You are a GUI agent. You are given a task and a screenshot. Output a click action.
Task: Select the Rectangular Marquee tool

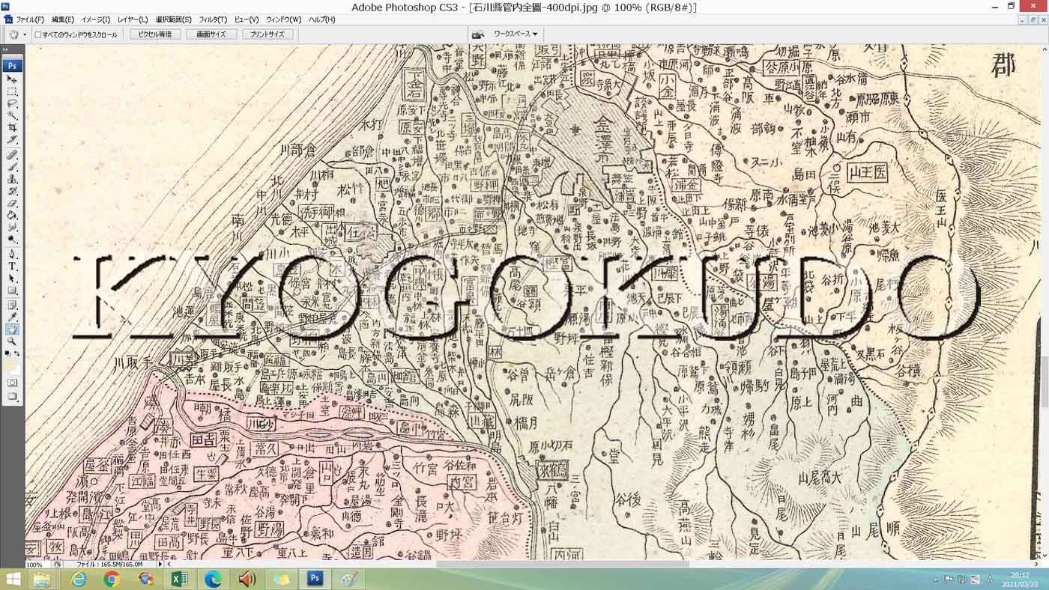click(x=12, y=91)
